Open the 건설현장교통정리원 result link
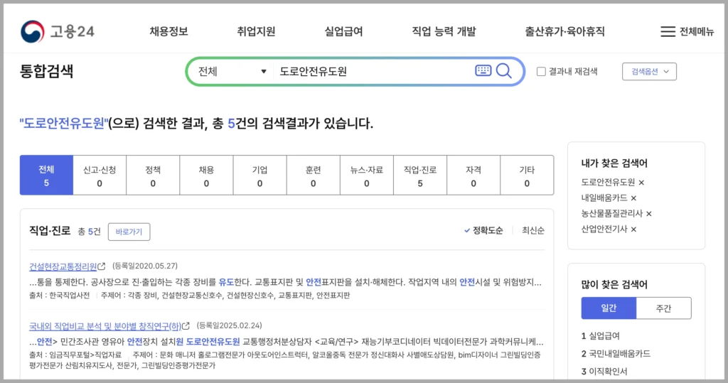The height and width of the screenshot is (383, 728). (63, 266)
